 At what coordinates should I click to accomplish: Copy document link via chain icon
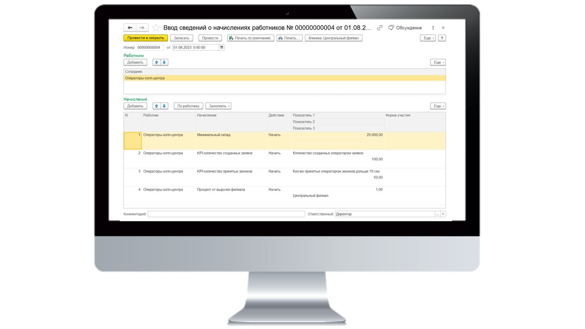click(379, 28)
